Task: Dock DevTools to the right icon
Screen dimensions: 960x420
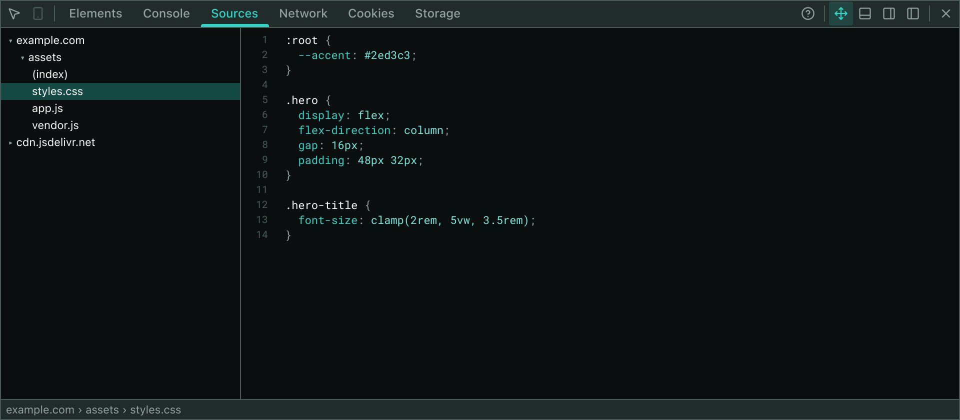Action: click(889, 13)
